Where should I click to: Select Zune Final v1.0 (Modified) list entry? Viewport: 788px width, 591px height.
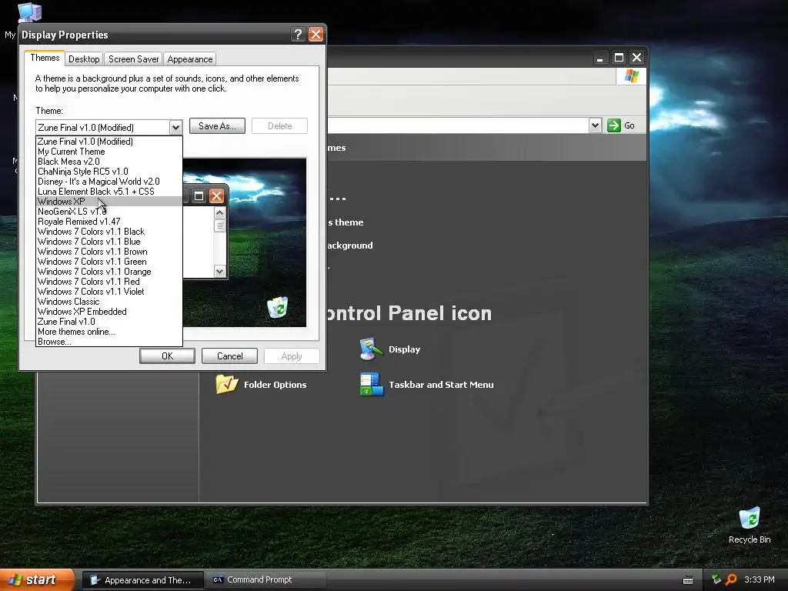pyautogui.click(x=109, y=142)
